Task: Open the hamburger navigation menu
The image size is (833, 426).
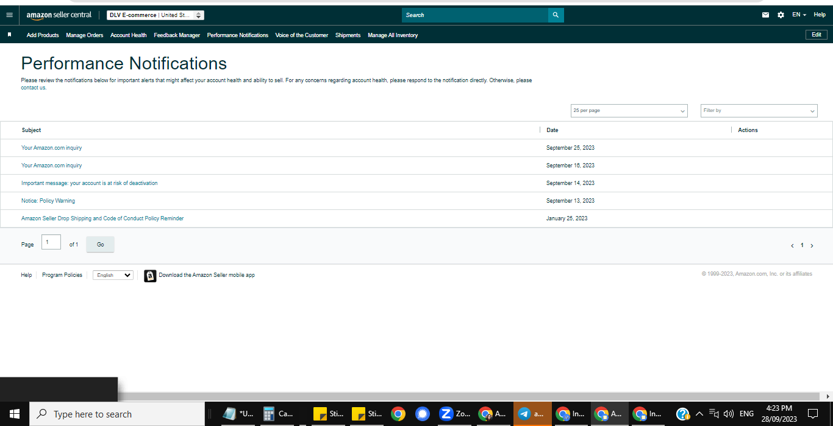Action: click(9, 15)
